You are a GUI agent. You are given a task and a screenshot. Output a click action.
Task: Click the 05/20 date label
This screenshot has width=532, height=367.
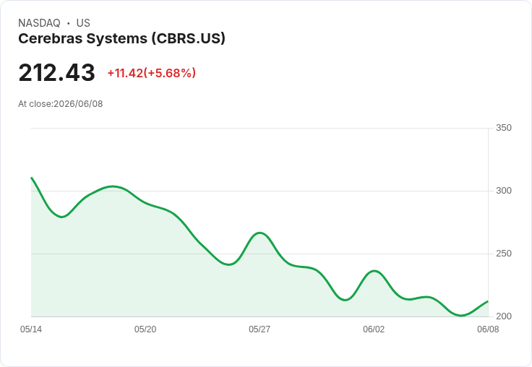click(x=145, y=329)
